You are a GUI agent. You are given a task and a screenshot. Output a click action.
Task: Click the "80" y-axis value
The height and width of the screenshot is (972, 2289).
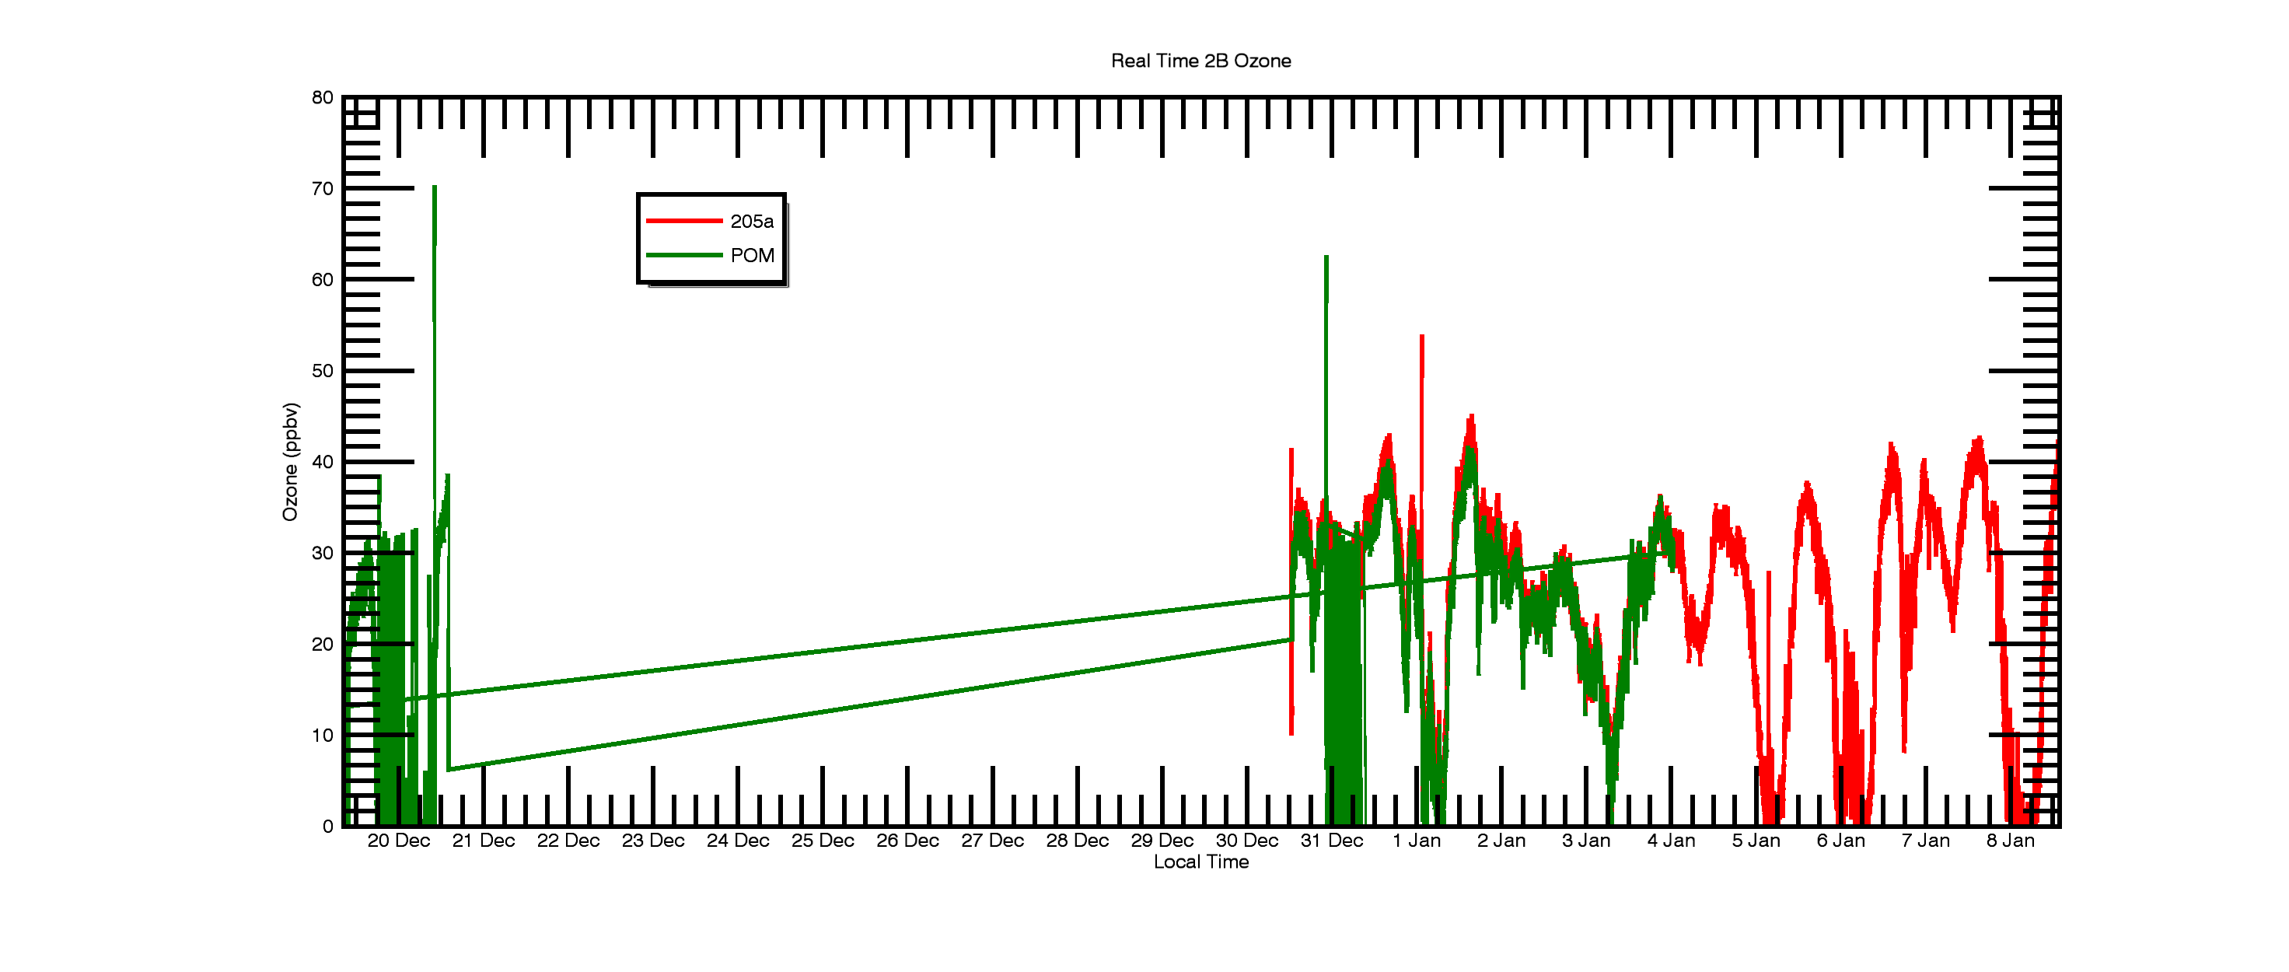(x=323, y=98)
